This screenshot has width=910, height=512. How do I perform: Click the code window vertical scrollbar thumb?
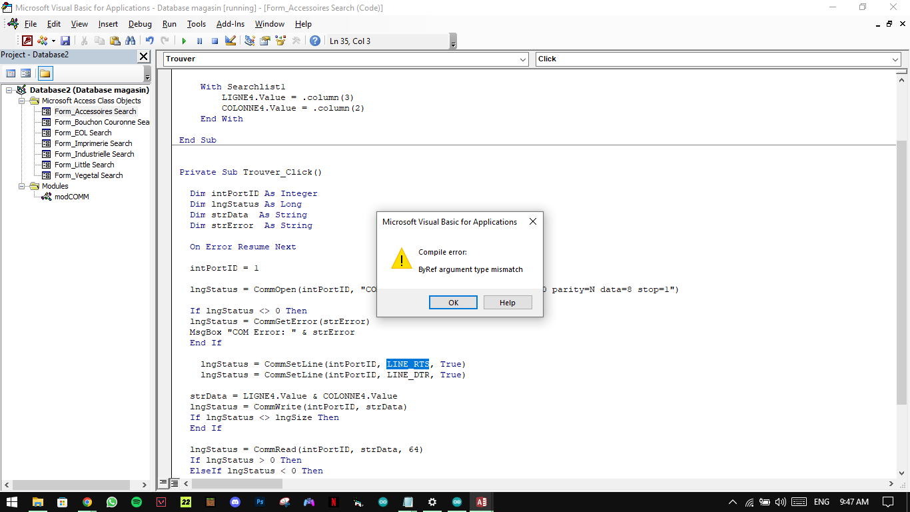(x=901, y=271)
